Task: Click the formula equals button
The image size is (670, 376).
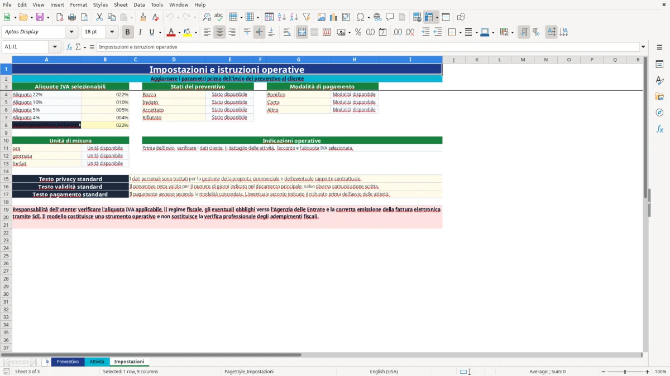Action: click(92, 47)
